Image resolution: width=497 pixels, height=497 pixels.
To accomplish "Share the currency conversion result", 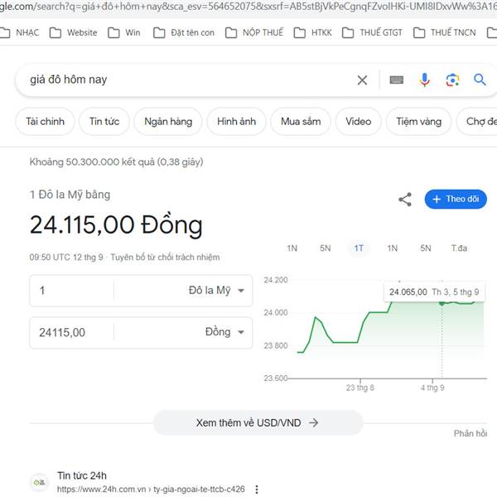I will click(405, 199).
